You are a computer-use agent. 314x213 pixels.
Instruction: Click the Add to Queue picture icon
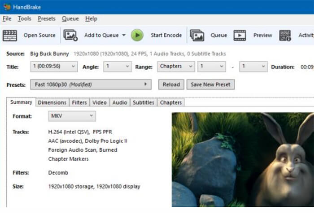click(x=70, y=35)
